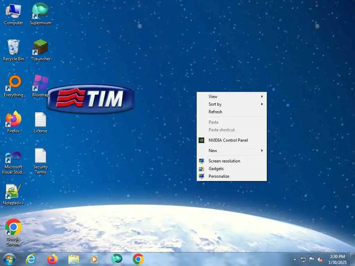The width and height of the screenshot is (355, 266).
Task: Select the Microsoft Visual Studio shortcut
Action: tap(14, 163)
